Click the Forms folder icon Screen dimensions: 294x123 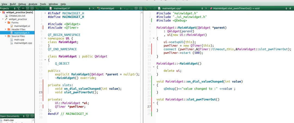[x=9, y=23]
